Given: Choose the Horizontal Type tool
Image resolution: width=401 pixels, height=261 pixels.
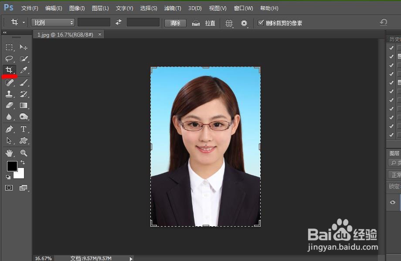Looking at the screenshot, I should [24, 129].
